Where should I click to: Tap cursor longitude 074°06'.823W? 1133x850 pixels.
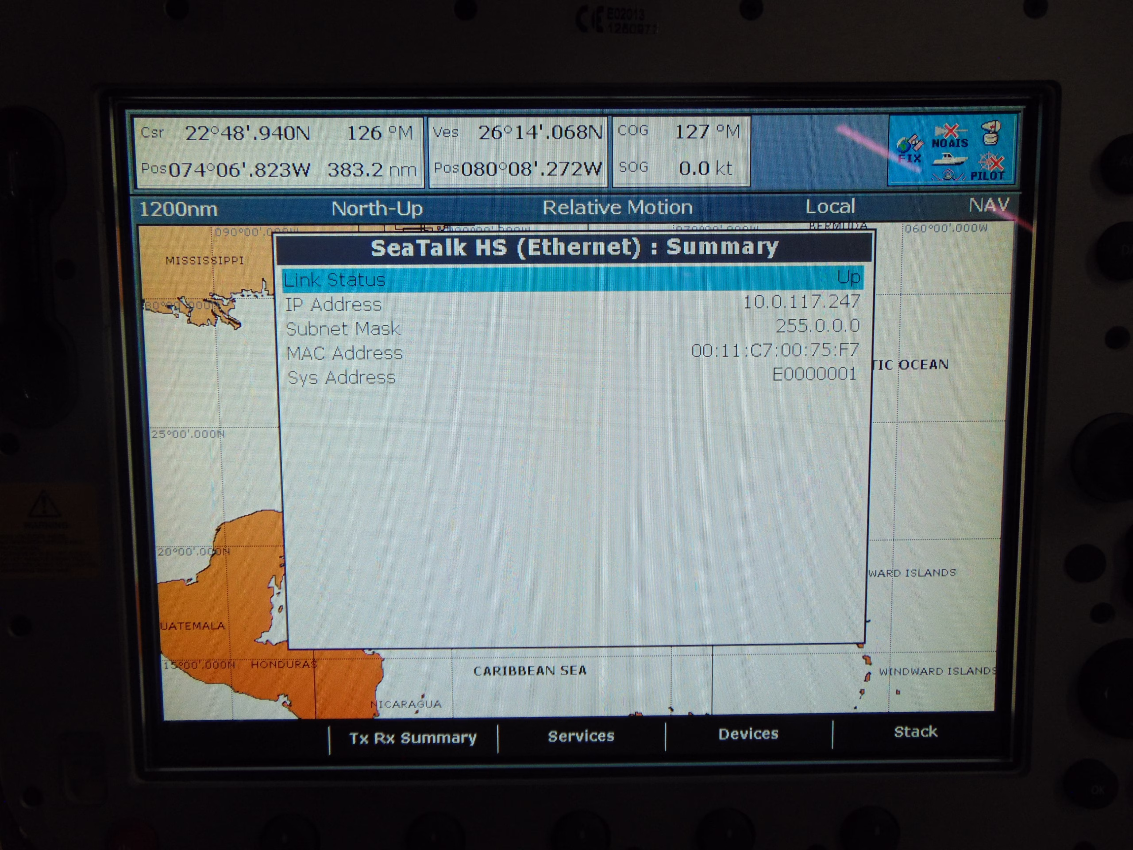[x=239, y=170]
